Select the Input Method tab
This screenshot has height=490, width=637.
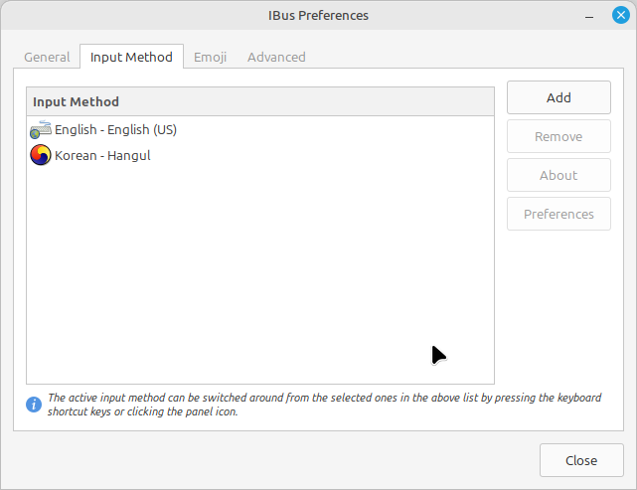(x=131, y=57)
